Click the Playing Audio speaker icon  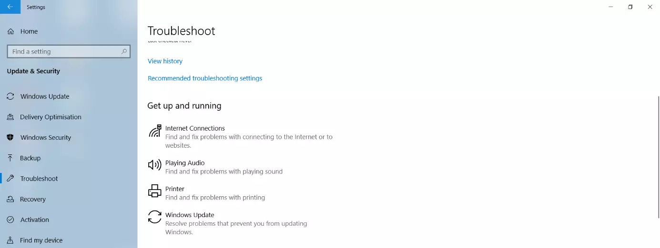[155, 165]
